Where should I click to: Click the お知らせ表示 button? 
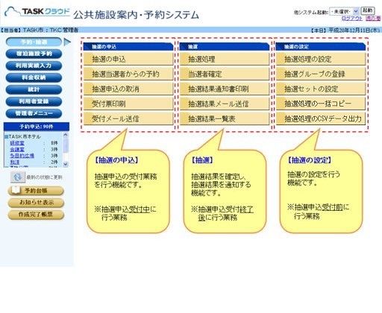pos(36,203)
